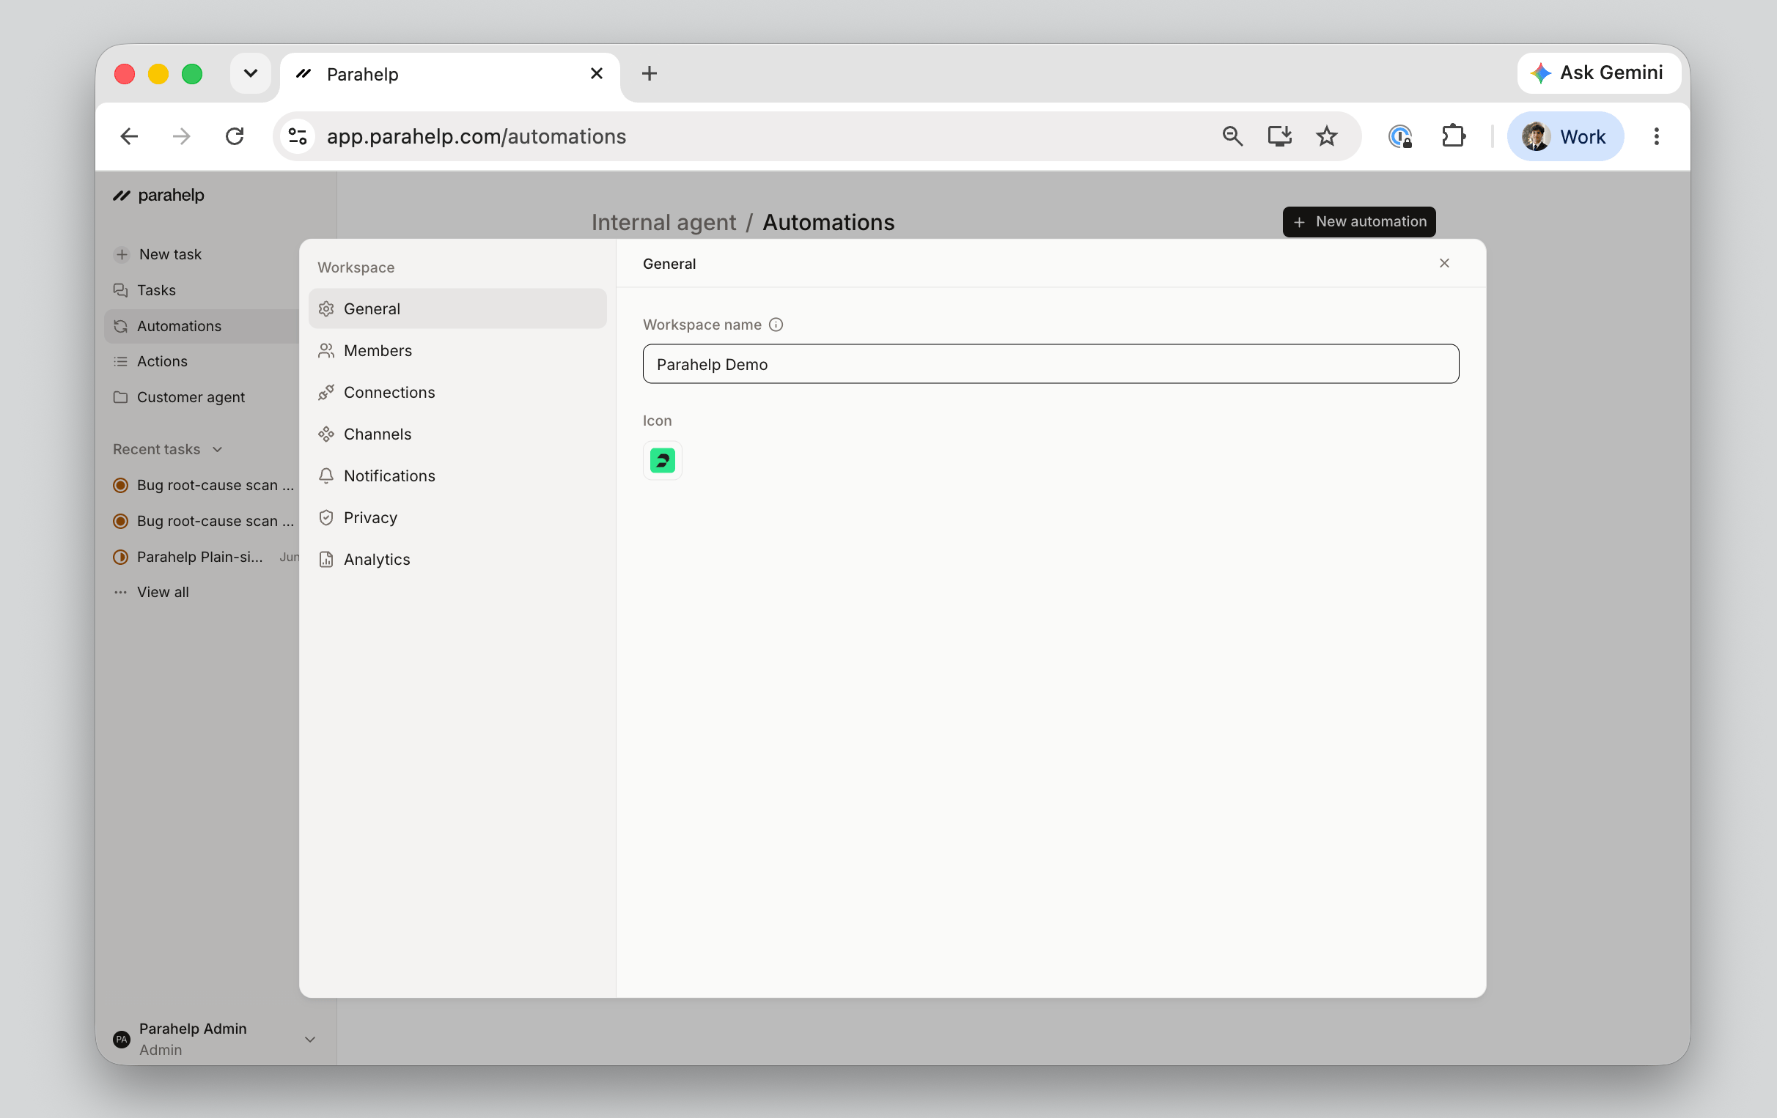Open Members settings tab
The width and height of the screenshot is (1777, 1118).
click(457, 350)
